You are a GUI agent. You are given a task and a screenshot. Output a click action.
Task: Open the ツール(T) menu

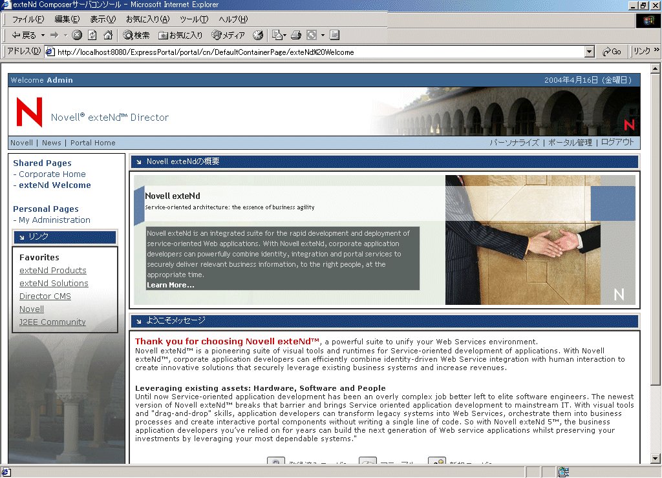[194, 19]
